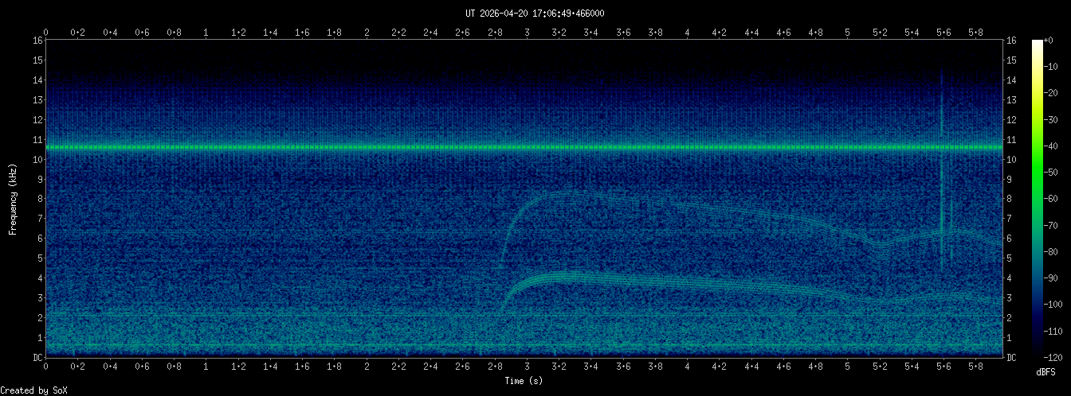Click the DC label on left axis
This screenshot has width=1071, height=396.
[x=37, y=358]
